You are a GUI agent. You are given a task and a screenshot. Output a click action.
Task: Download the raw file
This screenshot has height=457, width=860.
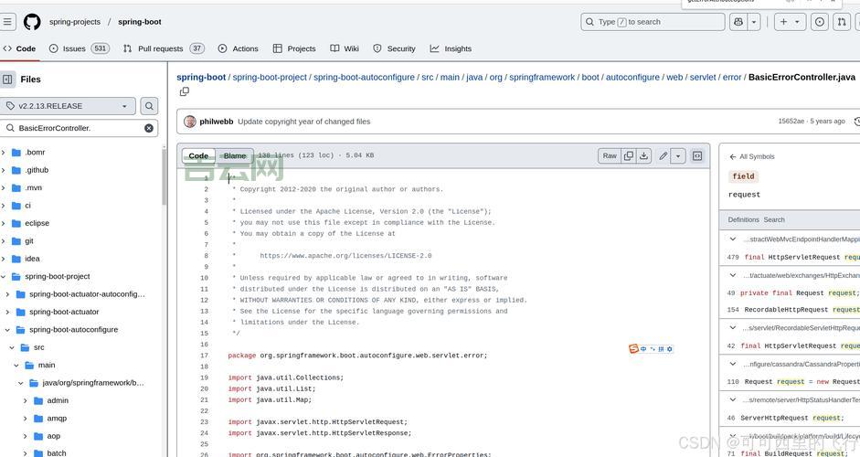click(x=643, y=156)
